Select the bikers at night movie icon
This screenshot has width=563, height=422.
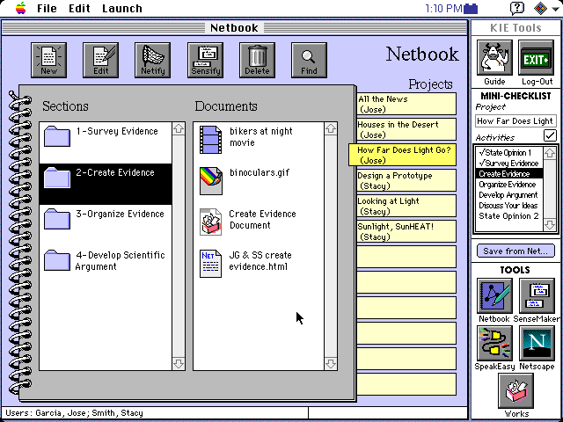pyautogui.click(x=211, y=140)
